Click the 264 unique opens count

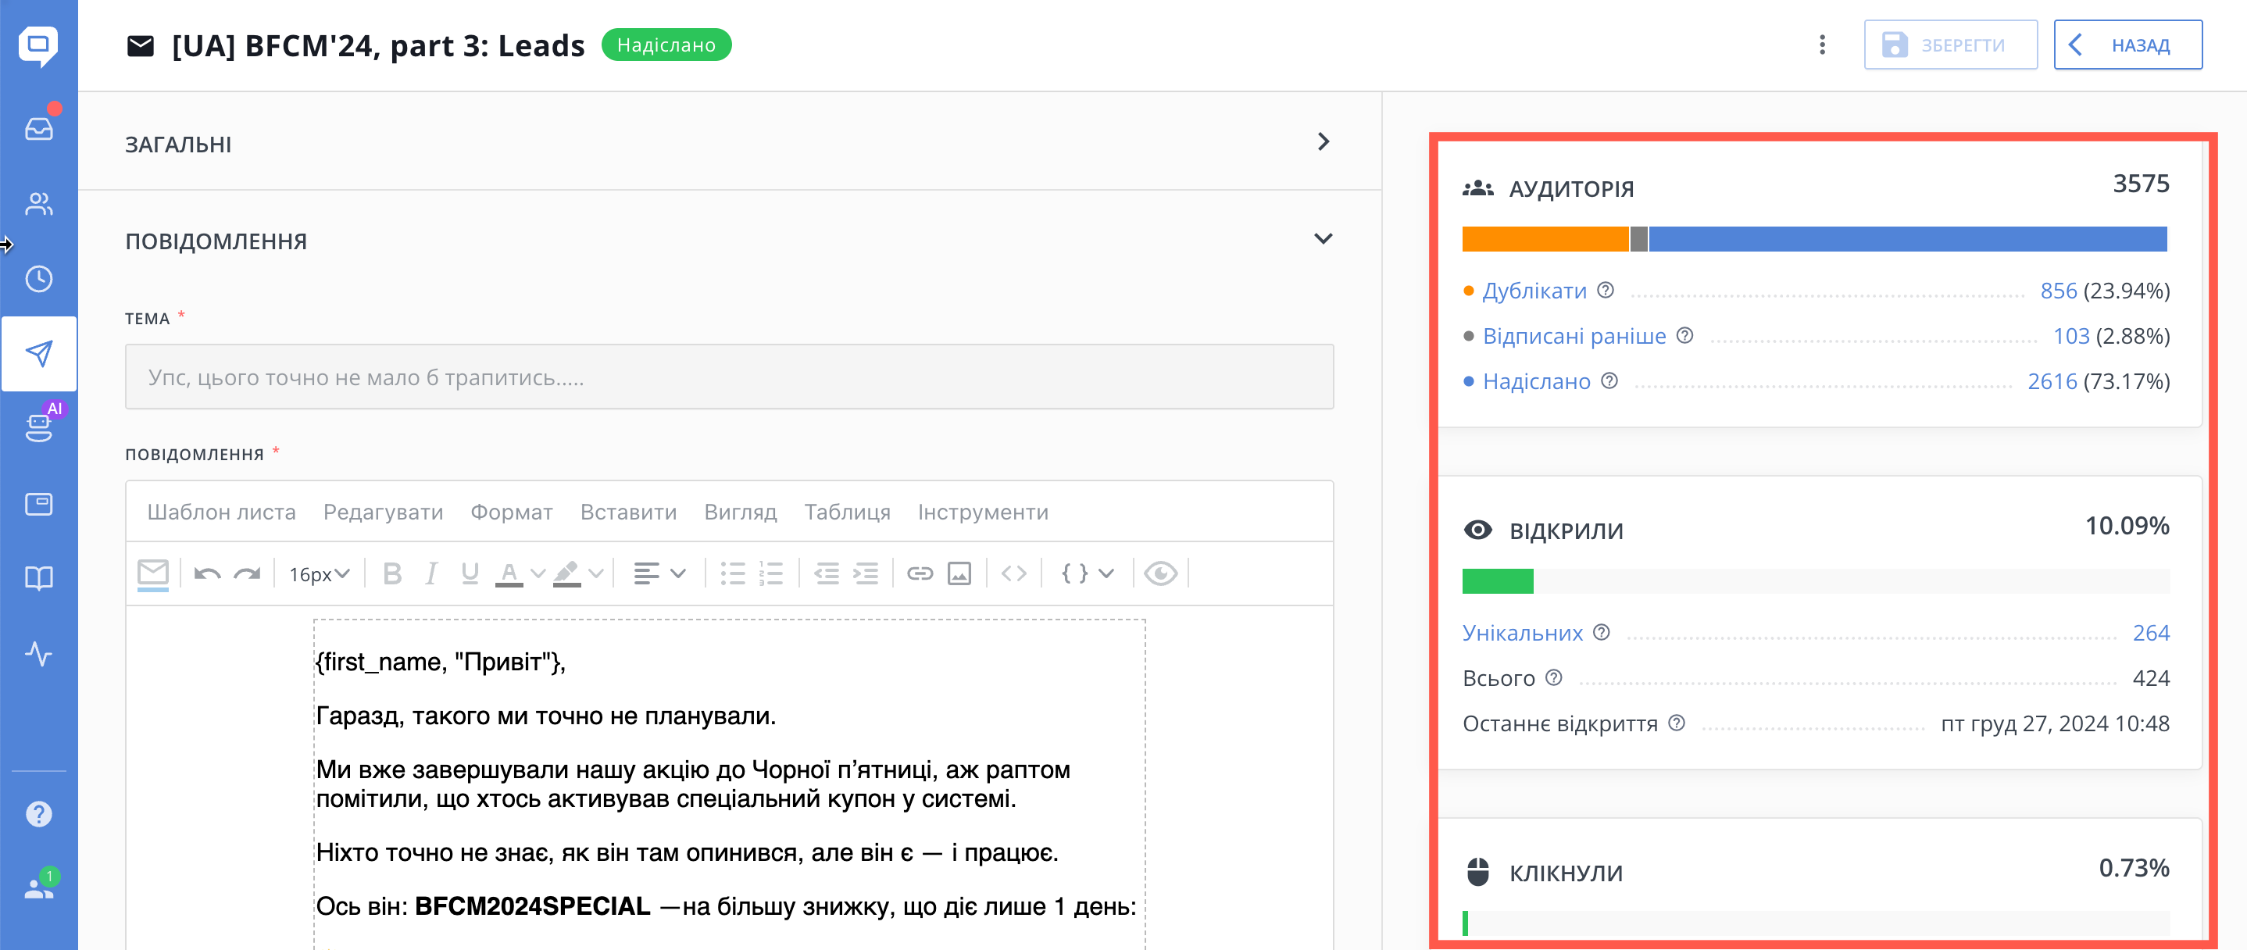click(2150, 633)
